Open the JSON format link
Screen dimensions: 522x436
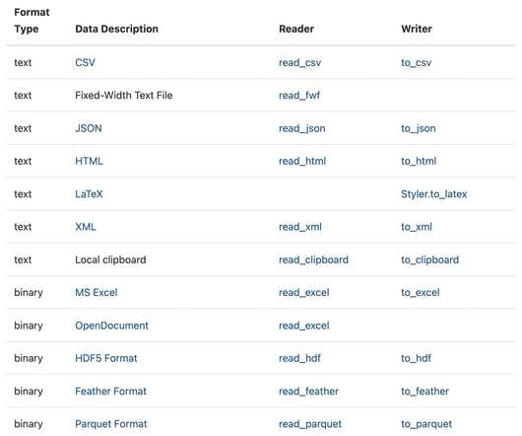89,128
